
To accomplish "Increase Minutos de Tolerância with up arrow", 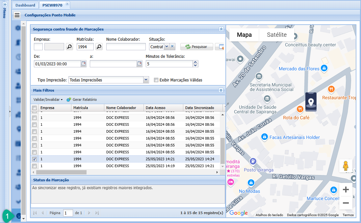I will tap(195, 62).
